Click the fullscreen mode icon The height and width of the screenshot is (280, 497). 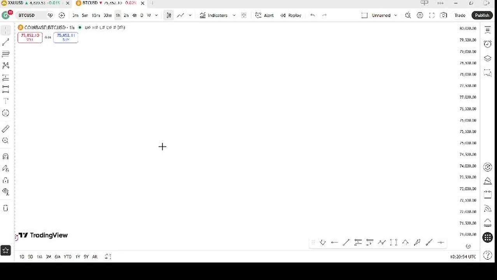(432, 15)
